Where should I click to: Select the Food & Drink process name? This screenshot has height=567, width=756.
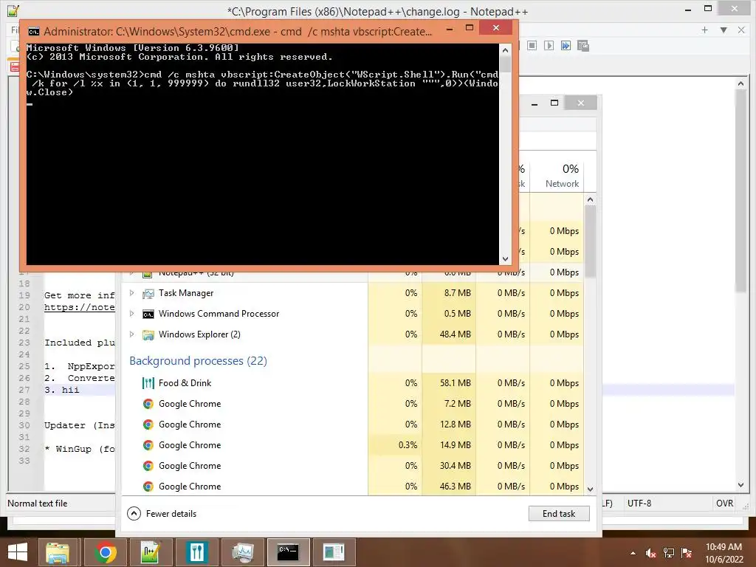[185, 383]
